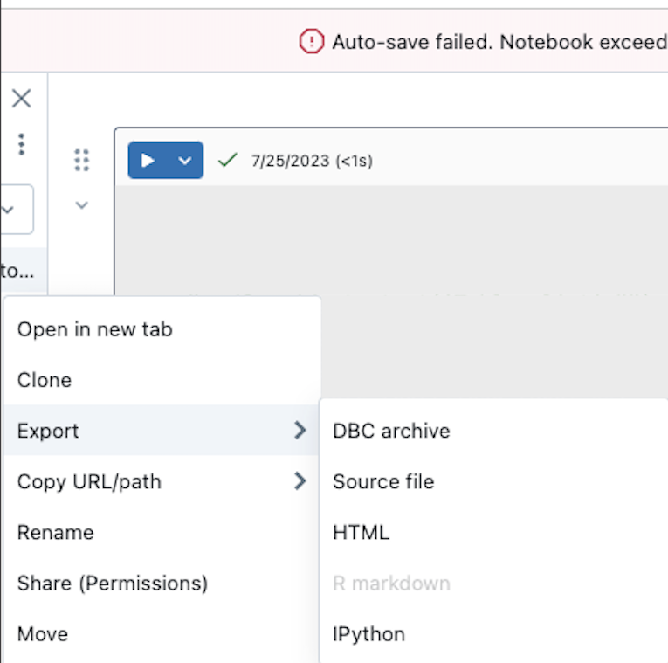Screen dimensions: 668x663
Task: Open the run options dropdown arrow
Action: click(184, 161)
